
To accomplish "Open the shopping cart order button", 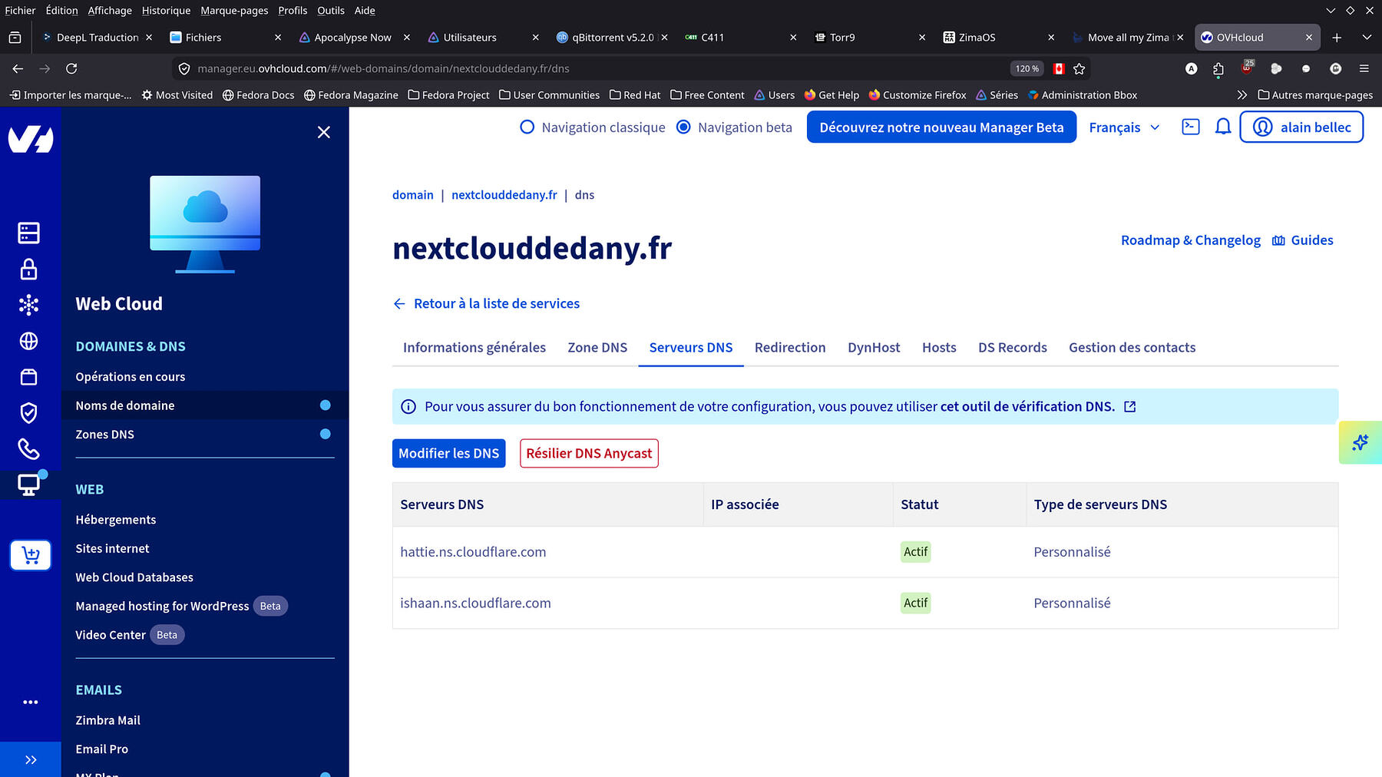I will click(31, 555).
